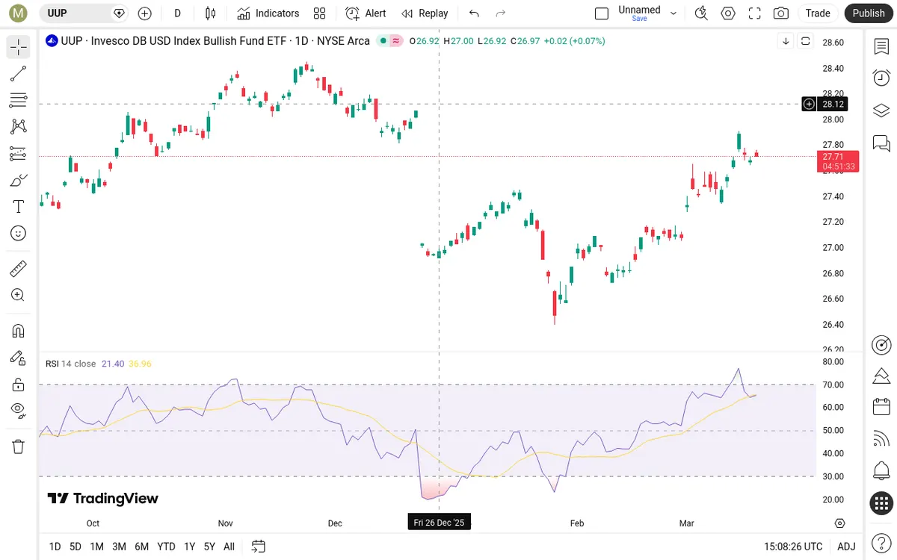This screenshot has height=560, width=897.
Task: Create a new Alert
Action: click(366, 13)
